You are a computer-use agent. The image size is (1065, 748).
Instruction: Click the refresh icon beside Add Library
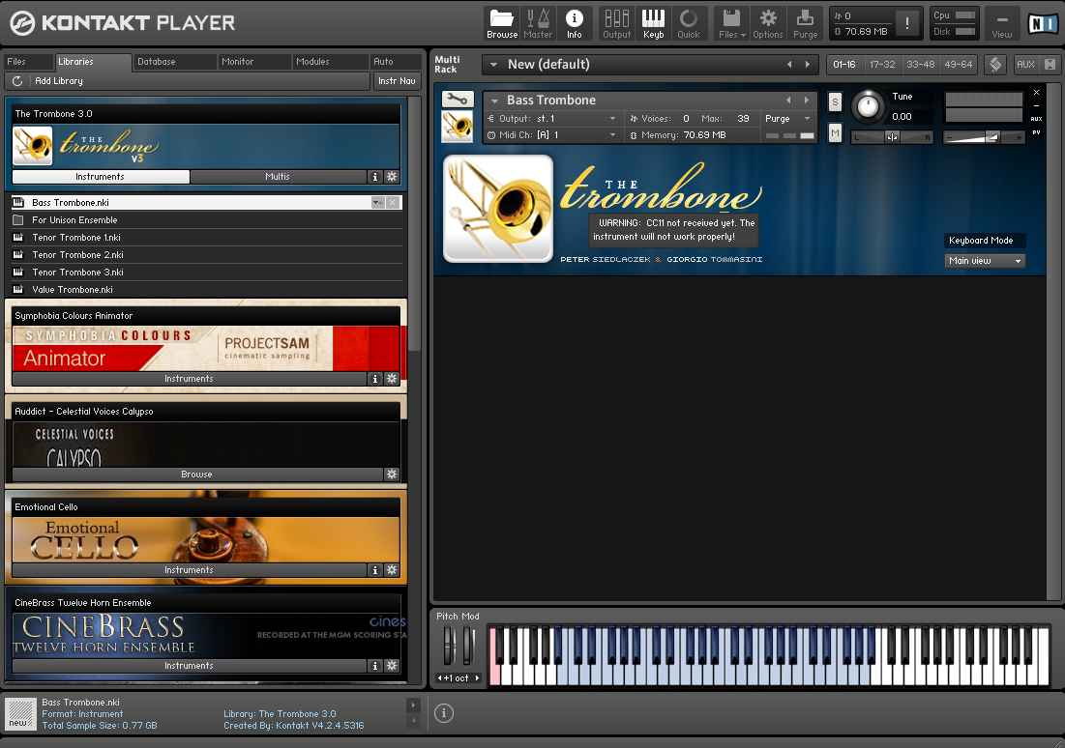pyautogui.click(x=17, y=81)
